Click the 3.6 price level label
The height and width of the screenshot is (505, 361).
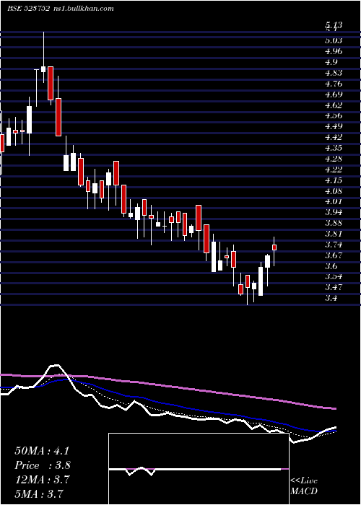332,266
